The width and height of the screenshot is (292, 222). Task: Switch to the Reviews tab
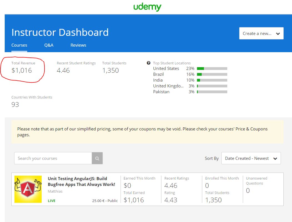[x=78, y=45]
